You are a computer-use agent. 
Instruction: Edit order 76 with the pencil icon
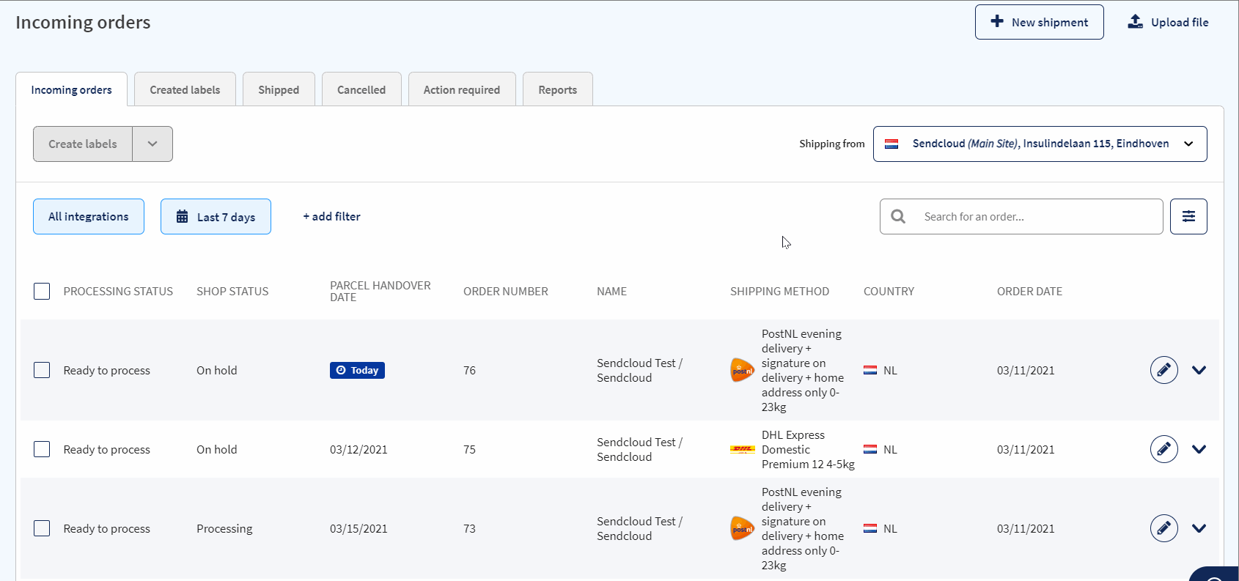pyautogui.click(x=1164, y=370)
